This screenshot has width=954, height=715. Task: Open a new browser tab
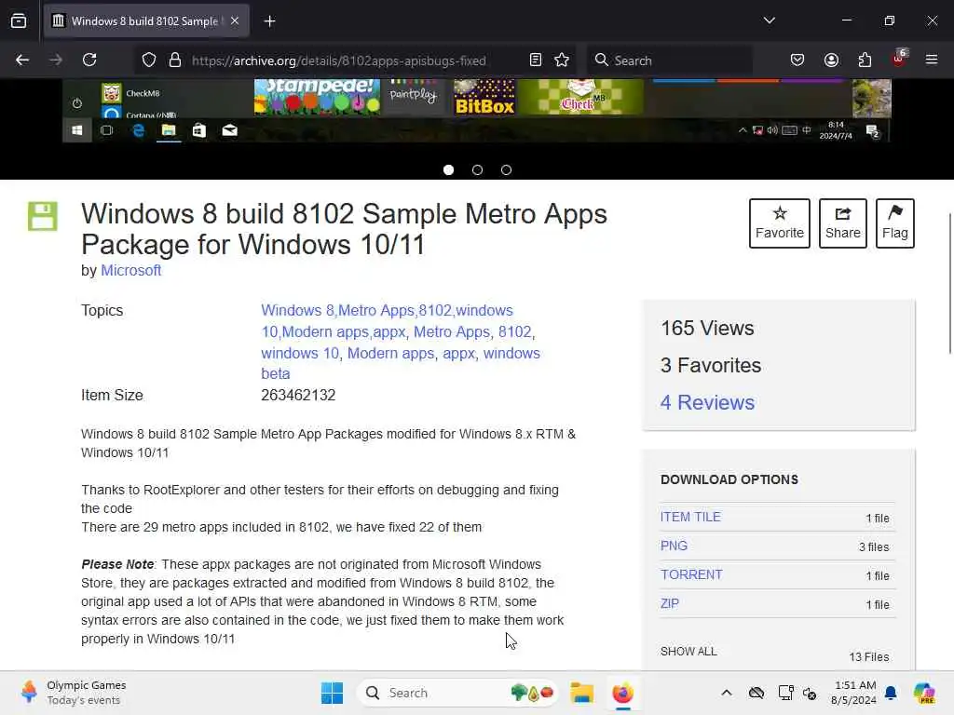tap(269, 21)
